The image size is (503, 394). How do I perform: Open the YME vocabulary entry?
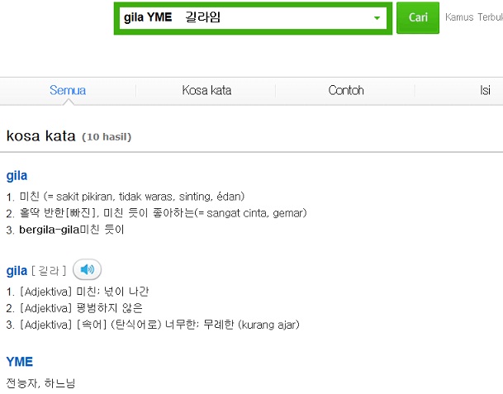point(20,362)
